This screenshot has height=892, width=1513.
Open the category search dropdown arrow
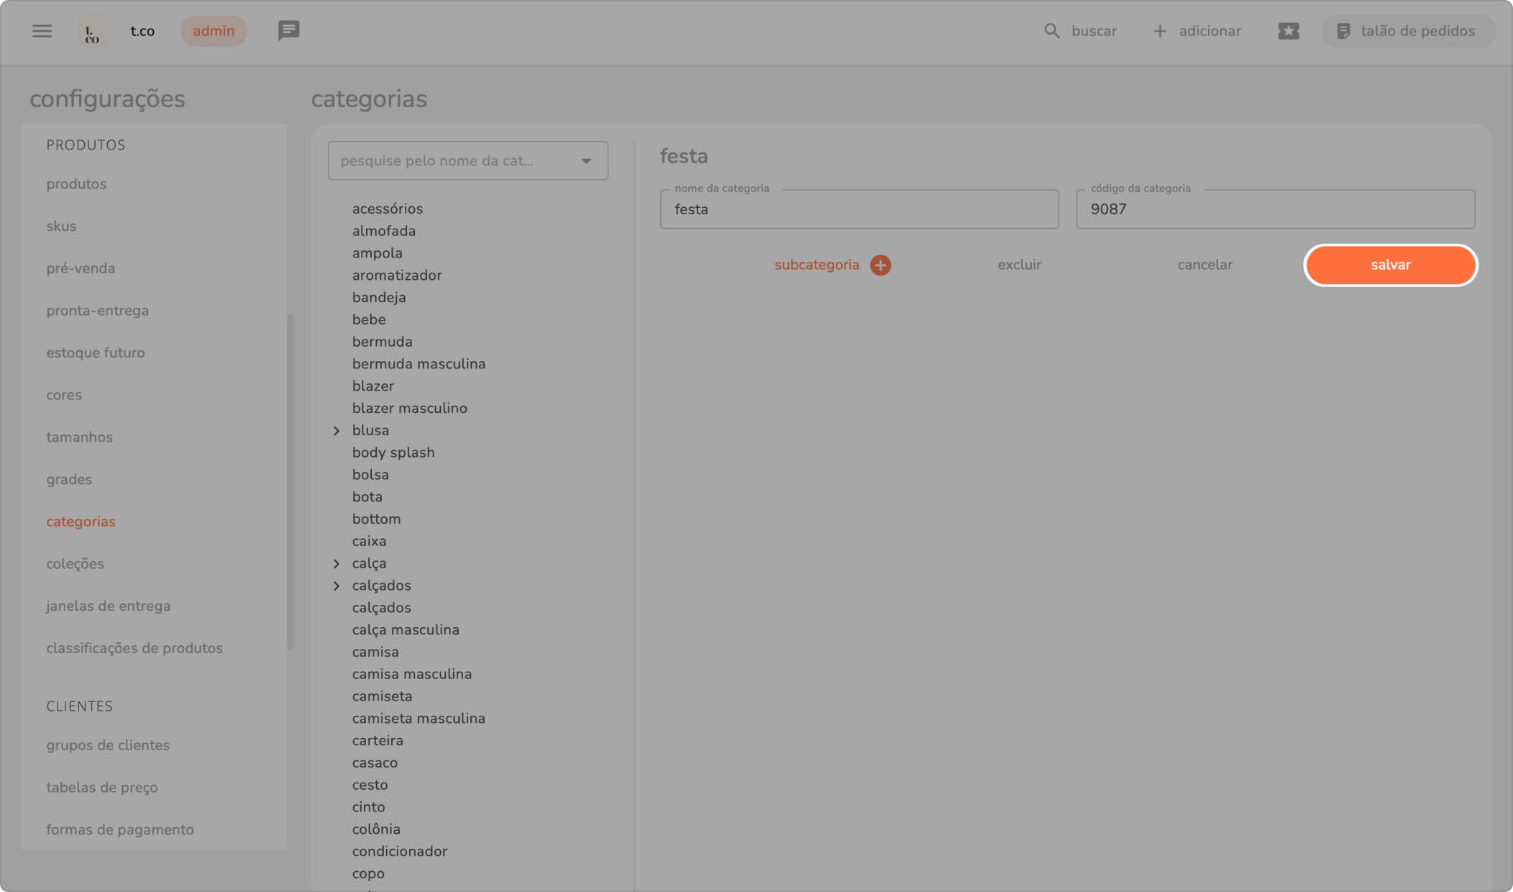click(x=586, y=161)
